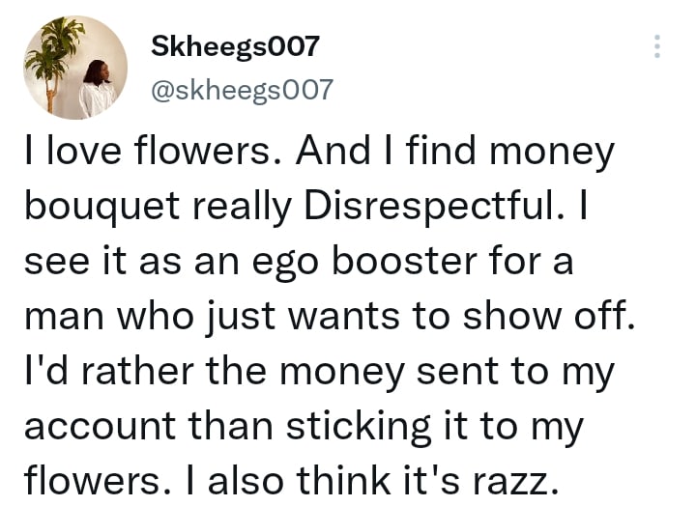Click the words 'show off.' in tweet

point(549,316)
